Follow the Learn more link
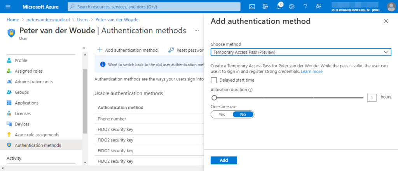 [x=311, y=72]
